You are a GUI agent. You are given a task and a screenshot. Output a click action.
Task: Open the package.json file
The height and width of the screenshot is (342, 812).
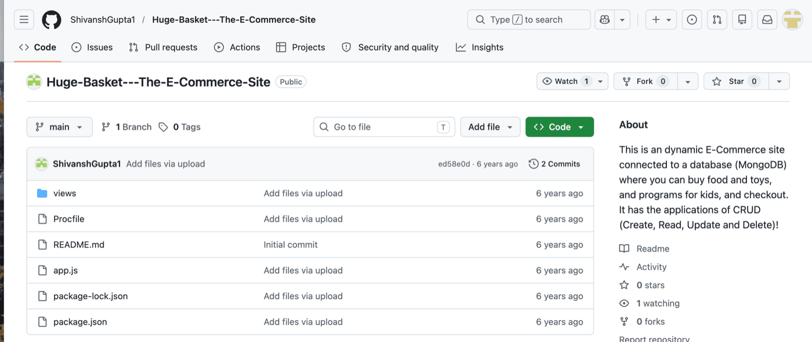pyautogui.click(x=80, y=322)
